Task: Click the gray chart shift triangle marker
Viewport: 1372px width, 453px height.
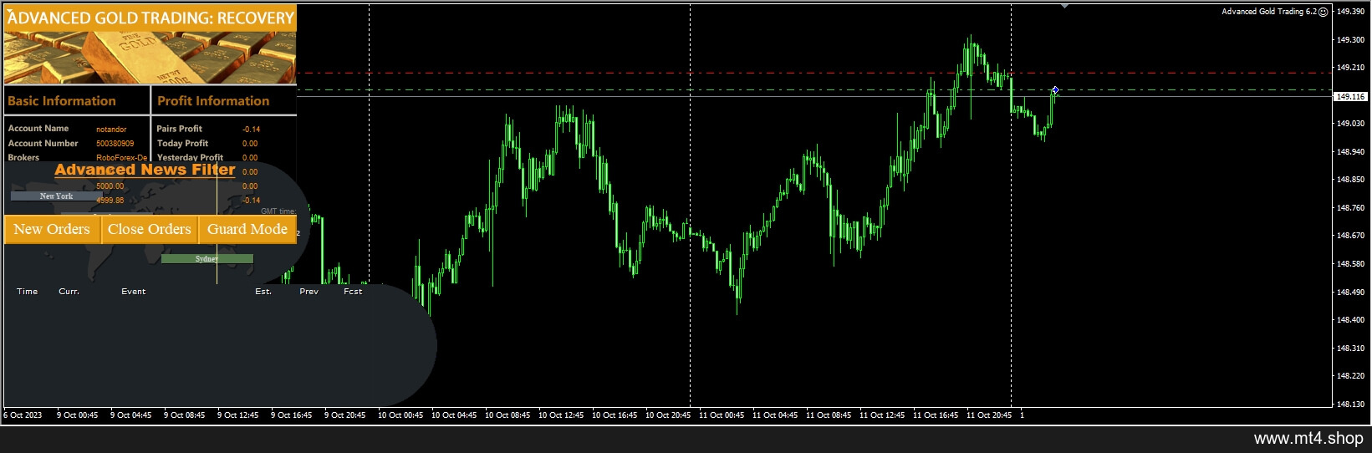Action: [x=1064, y=7]
